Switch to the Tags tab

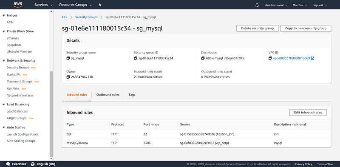pos(132,95)
